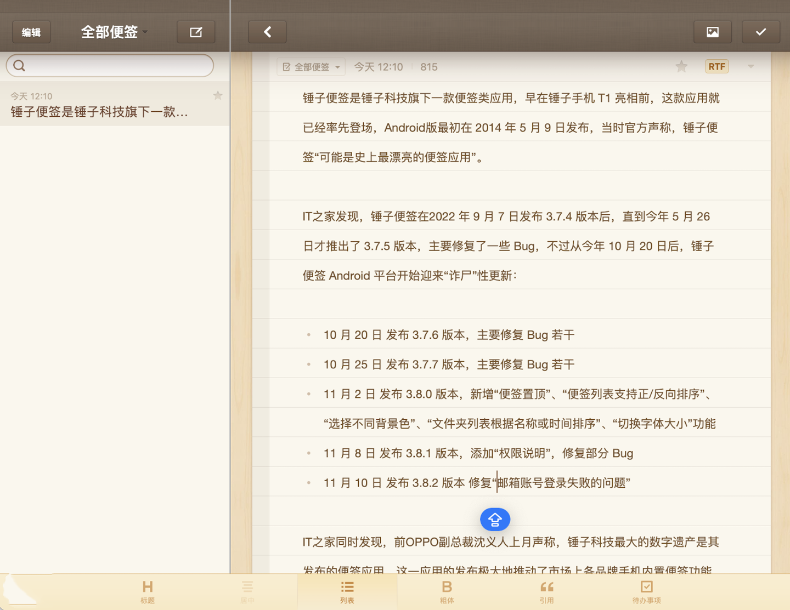Expand the dropdown arrow next to RTF
The height and width of the screenshot is (610, 790).
pos(751,67)
